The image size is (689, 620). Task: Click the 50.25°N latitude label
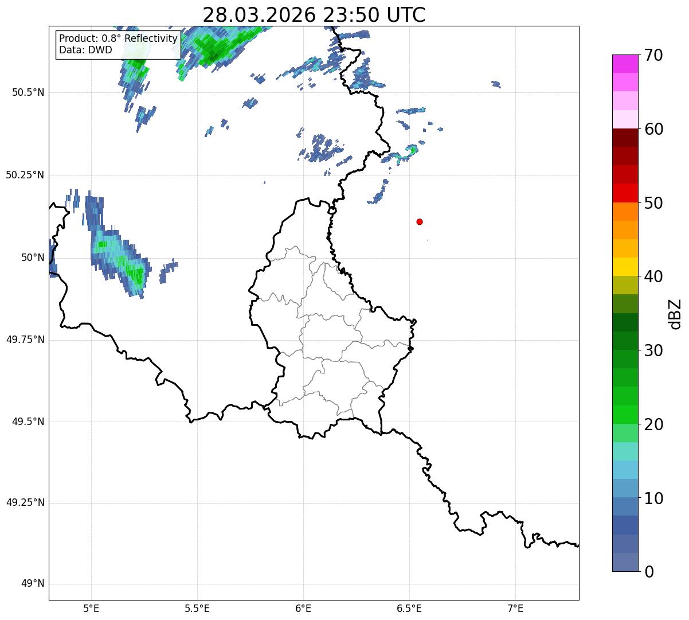point(25,175)
